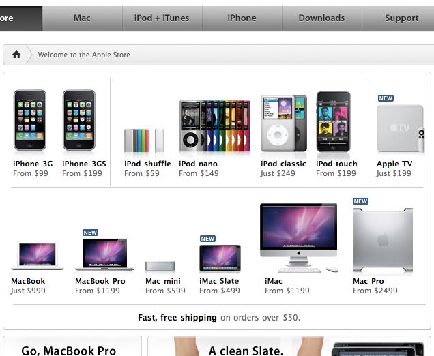Open the iPod + iTunes tab

[162, 18]
